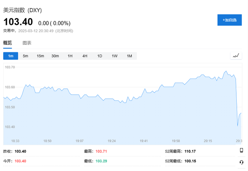Click the 19:41 x-axis time label
248x171 pixels.
coord(144,141)
